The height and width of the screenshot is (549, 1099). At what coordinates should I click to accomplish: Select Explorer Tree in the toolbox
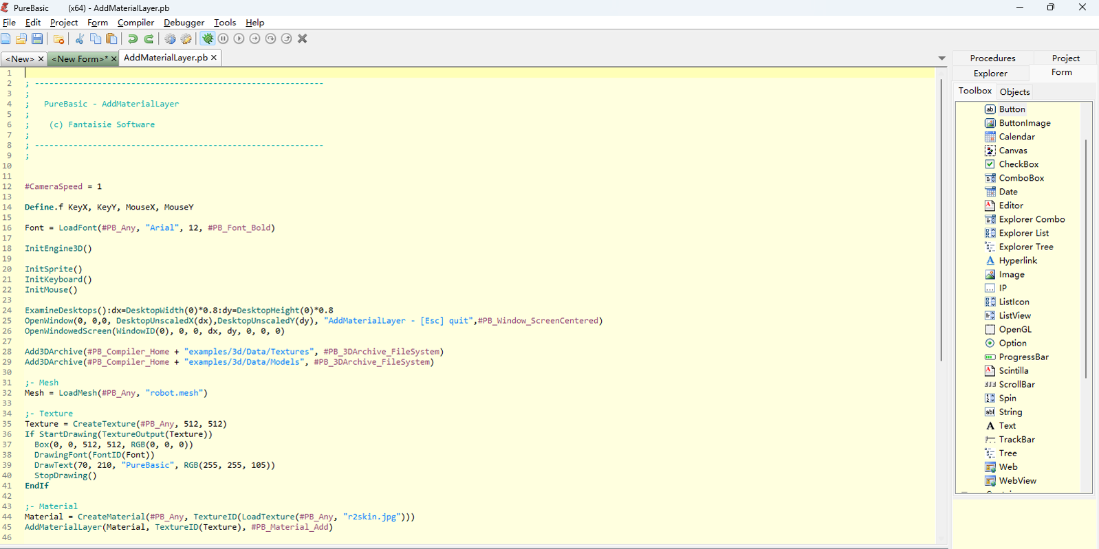point(1025,247)
